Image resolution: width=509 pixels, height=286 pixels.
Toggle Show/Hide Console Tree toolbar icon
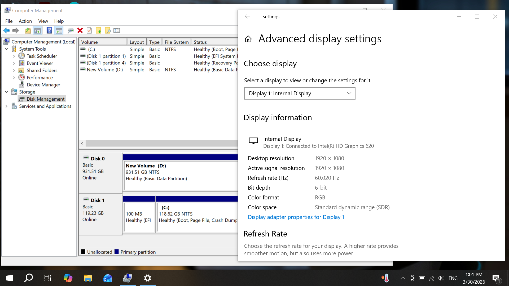point(38,31)
